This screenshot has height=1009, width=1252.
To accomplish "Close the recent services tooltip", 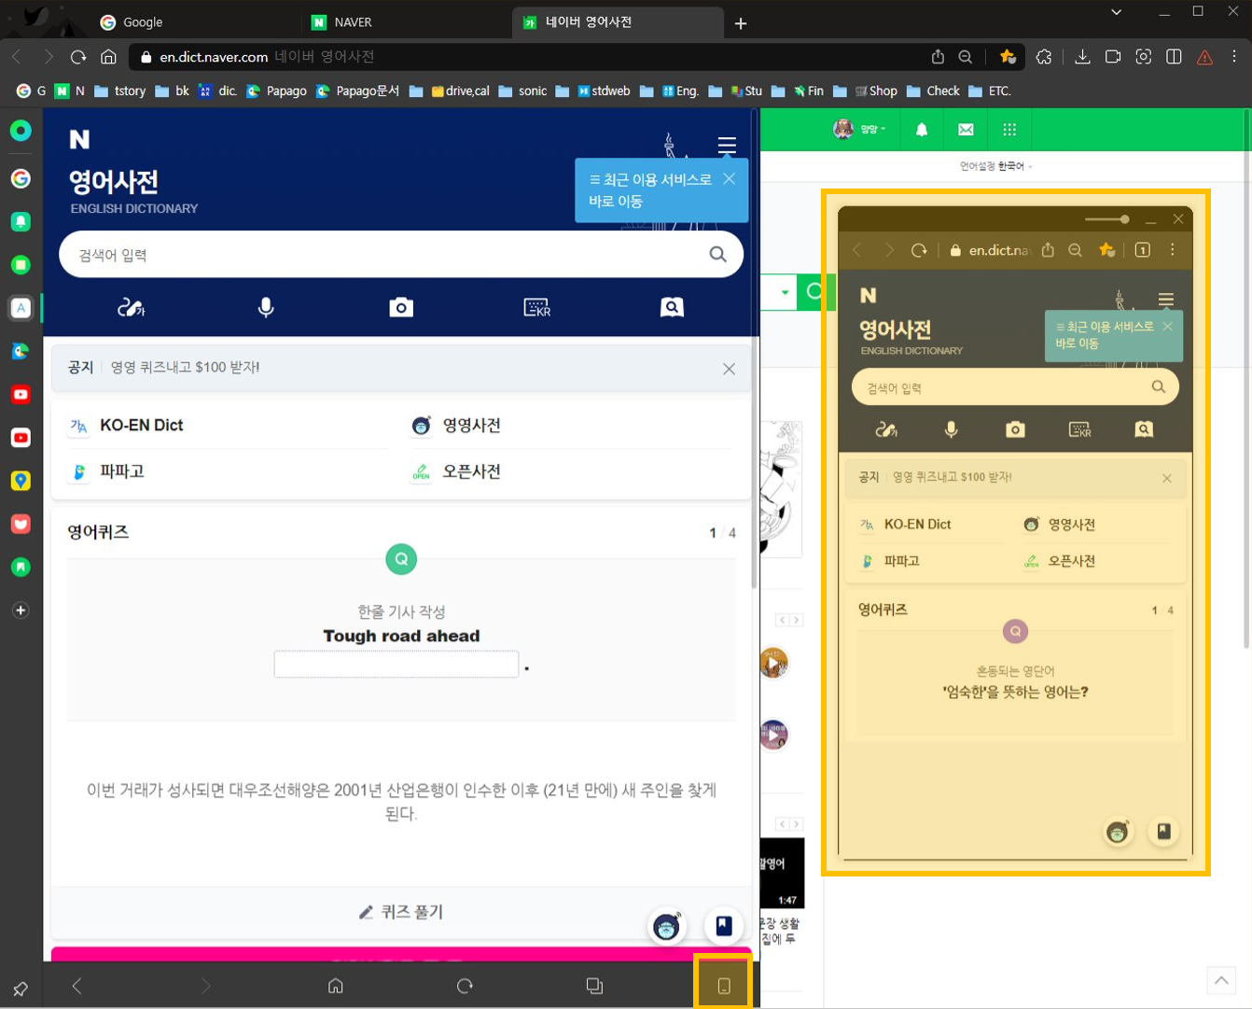I will coord(730,178).
